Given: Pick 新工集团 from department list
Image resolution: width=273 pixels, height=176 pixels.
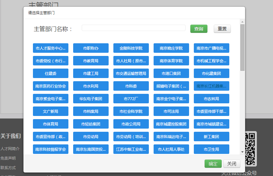Looking at the screenshot, I should (211, 137).
